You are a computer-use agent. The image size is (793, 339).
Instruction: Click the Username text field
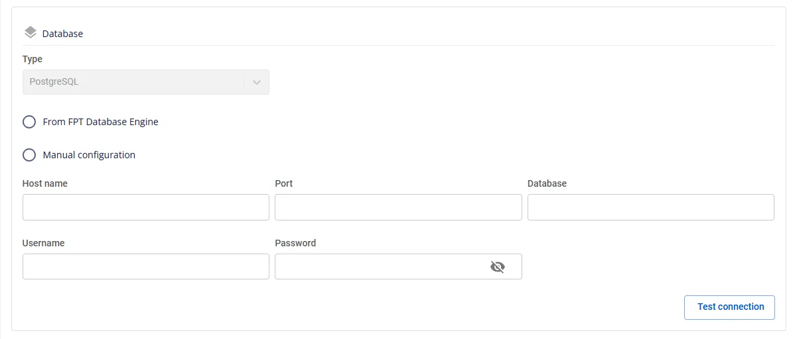click(x=145, y=266)
